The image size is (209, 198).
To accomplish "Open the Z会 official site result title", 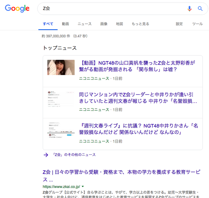I will (x=121, y=176).
